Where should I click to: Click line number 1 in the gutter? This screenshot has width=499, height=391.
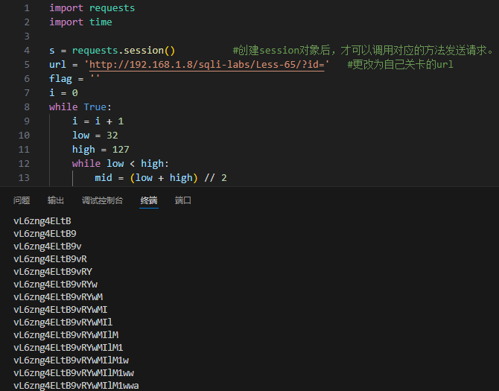pos(27,8)
